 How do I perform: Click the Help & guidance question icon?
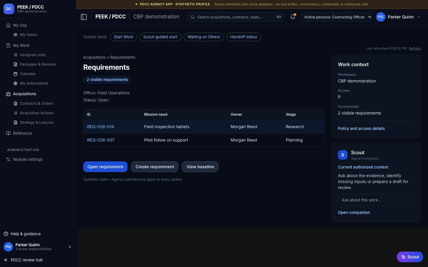[x=6, y=234]
